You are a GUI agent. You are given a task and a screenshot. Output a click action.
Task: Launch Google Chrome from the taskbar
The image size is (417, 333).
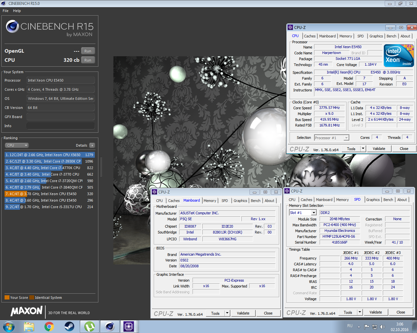49,326
